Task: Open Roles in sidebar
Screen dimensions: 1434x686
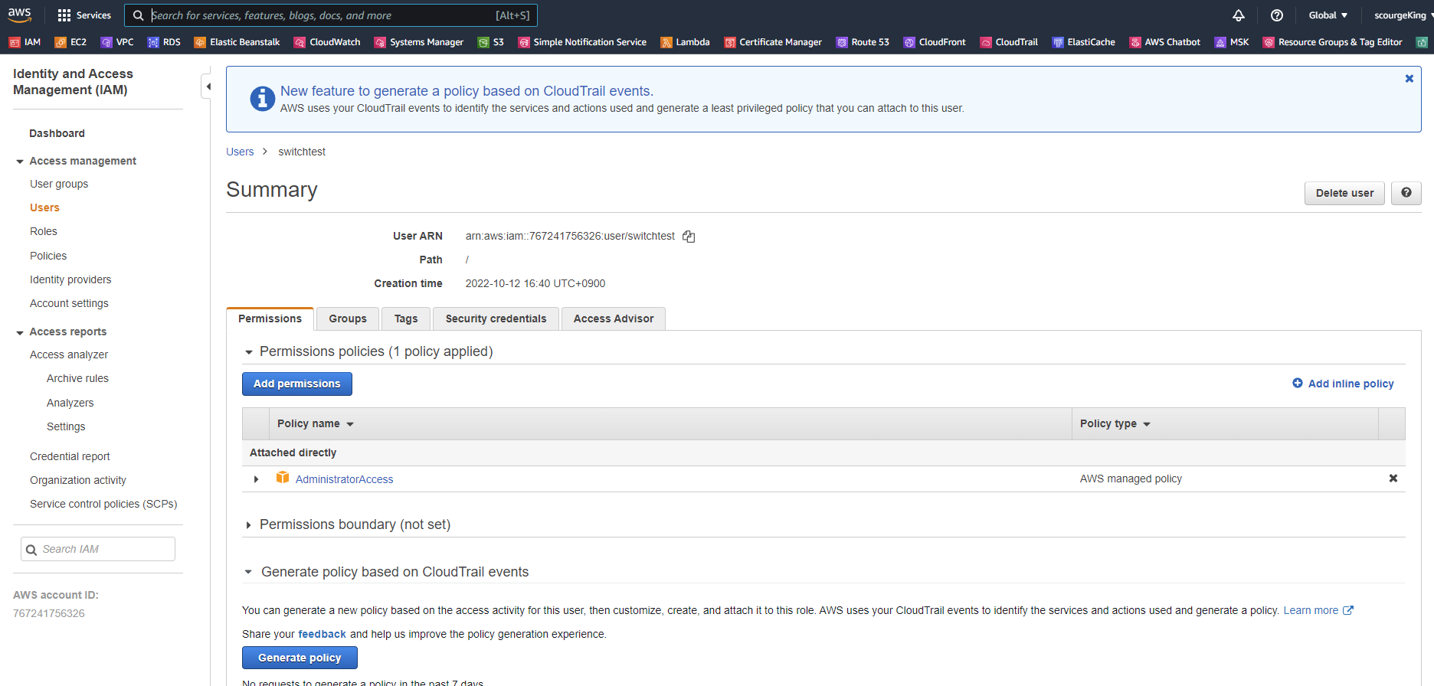Action: coord(44,231)
